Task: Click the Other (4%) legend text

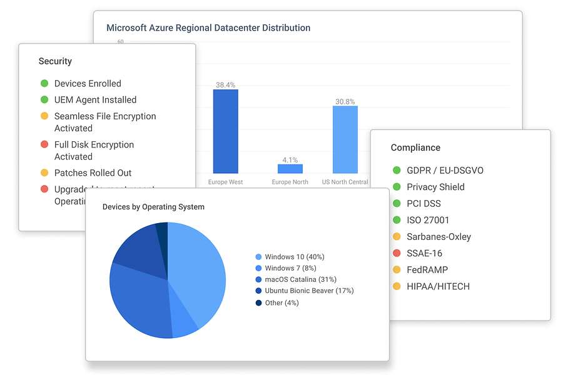Action: pos(282,303)
